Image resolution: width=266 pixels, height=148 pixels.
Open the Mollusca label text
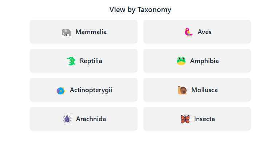click(x=205, y=90)
